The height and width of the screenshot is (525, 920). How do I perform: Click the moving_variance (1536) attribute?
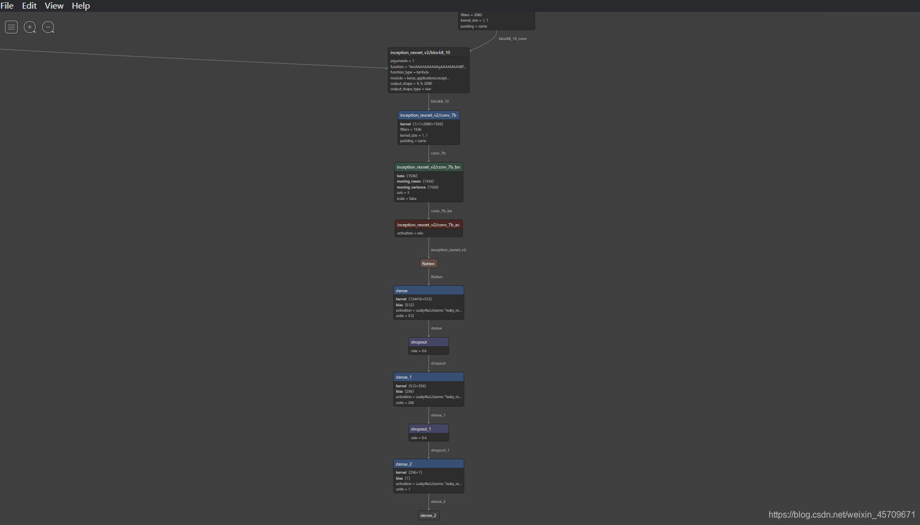[418, 187]
